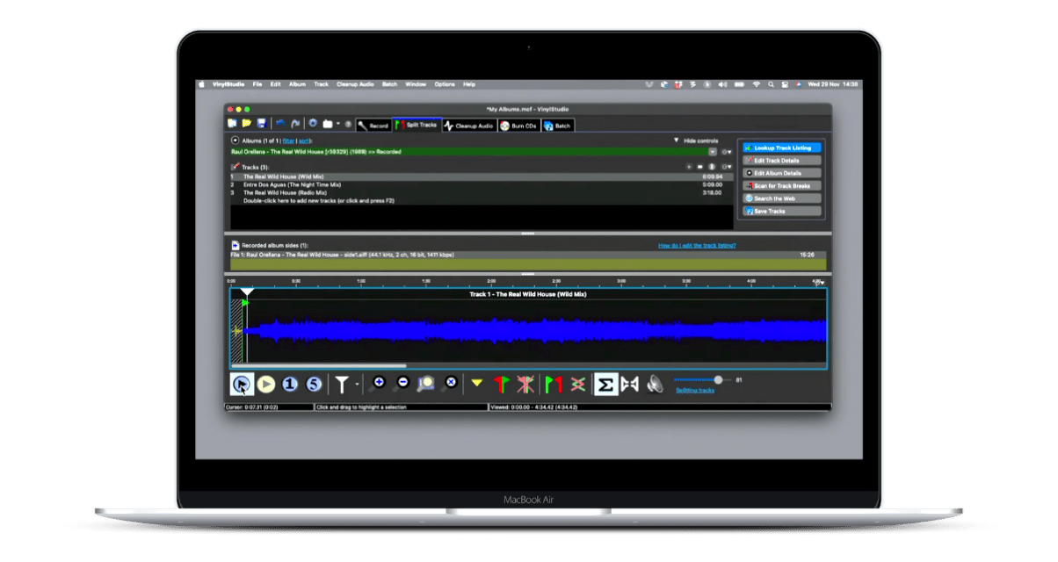Zoom in on the waveform
This screenshot has width=1058, height=562.
coord(379,382)
